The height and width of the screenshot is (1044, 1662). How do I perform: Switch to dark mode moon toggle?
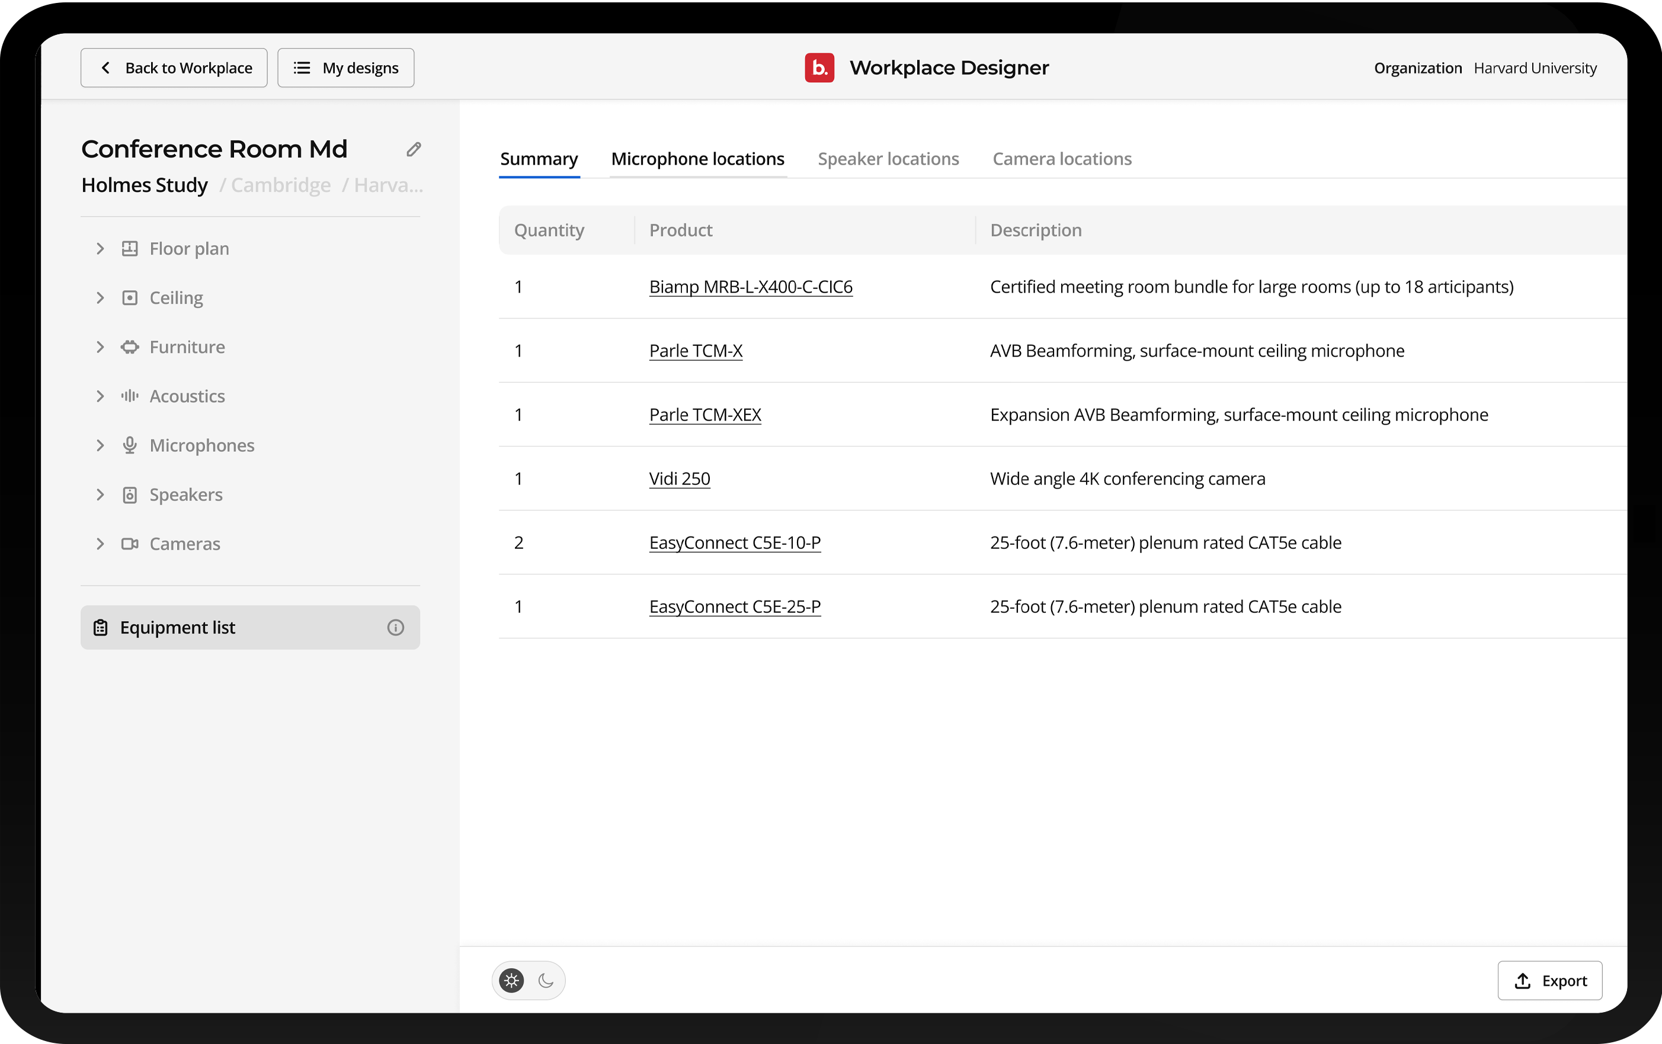pos(546,981)
